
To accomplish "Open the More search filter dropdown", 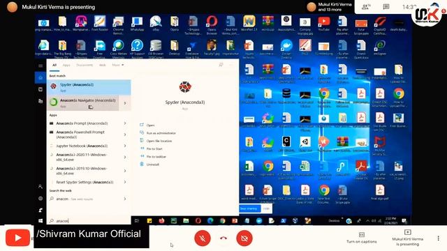I will [118, 65].
